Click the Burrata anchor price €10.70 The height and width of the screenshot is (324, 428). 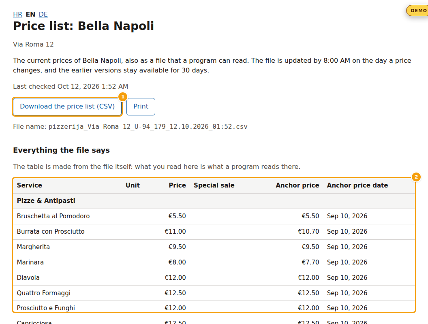point(308,232)
